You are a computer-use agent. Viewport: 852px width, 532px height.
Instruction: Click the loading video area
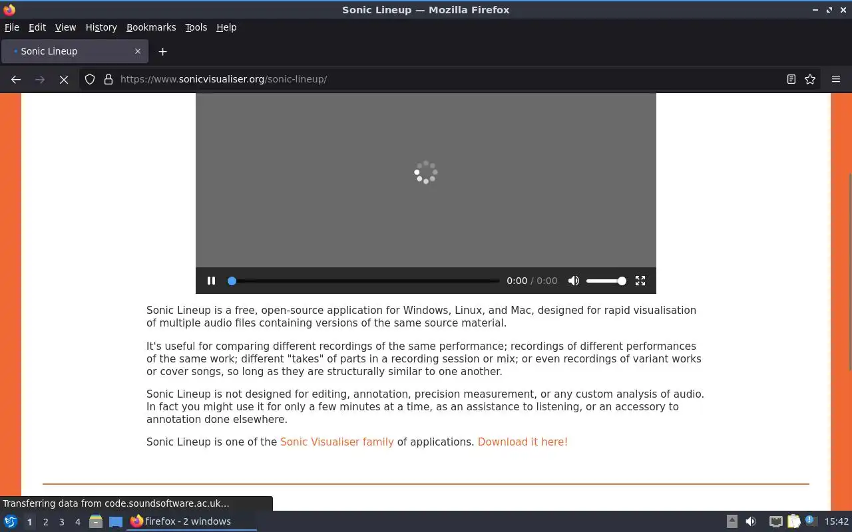click(x=426, y=180)
